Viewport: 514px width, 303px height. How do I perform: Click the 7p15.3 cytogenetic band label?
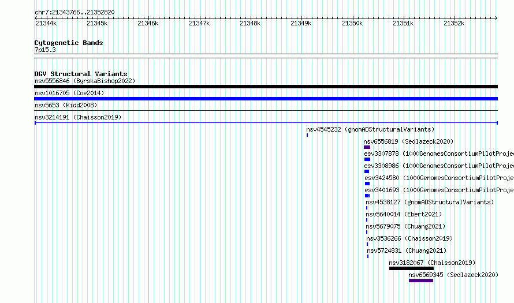[45, 50]
